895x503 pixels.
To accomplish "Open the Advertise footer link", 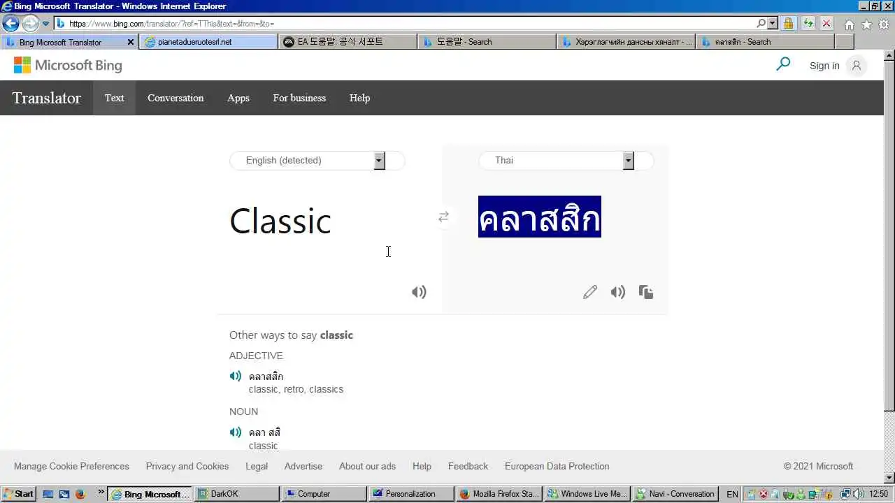I will (x=303, y=466).
